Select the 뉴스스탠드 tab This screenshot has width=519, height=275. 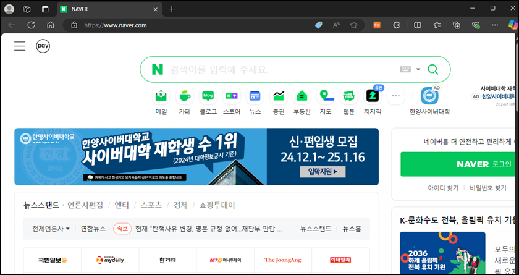coord(41,205)
